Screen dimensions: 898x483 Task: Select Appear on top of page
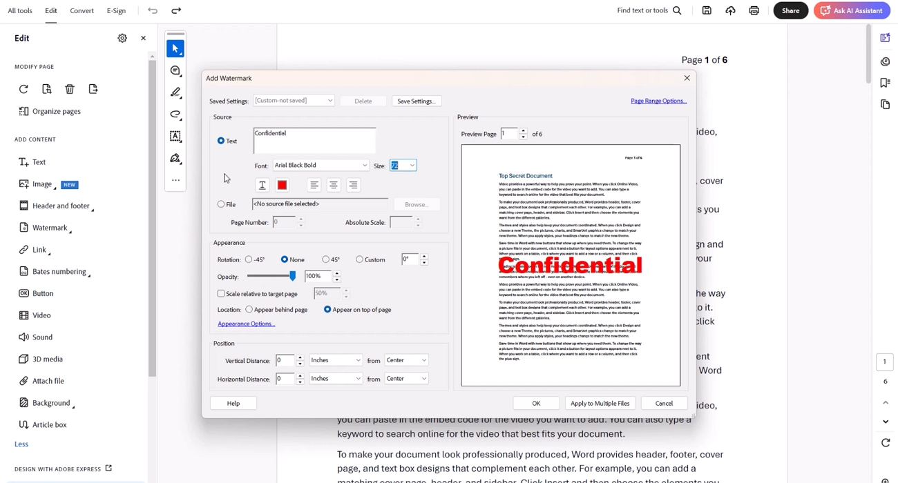(327, 309)
